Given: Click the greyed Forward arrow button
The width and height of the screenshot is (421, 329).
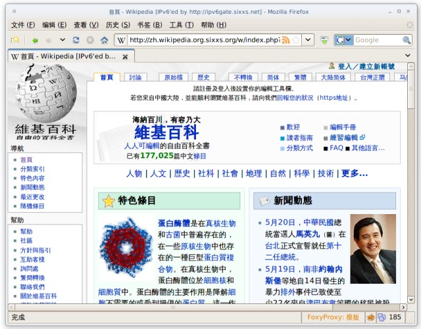Looking at the screenshot, I should coord(49,40).
